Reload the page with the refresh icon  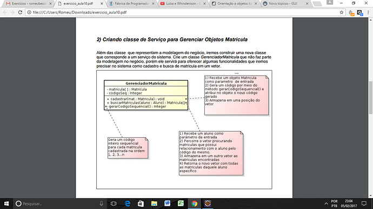(x=20, y=12)
